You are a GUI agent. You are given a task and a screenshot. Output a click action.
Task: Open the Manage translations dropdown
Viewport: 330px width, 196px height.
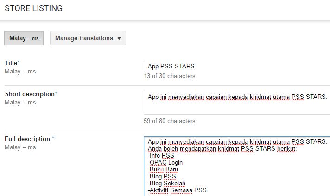pos(88,38)
